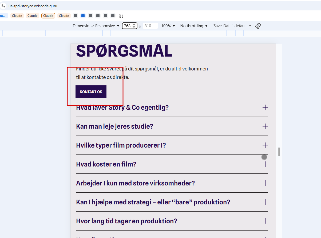Open the No throttling dropdown

194,26
